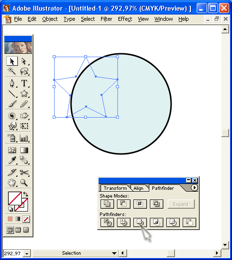Choose the Eyedropper tool

[x=12, y=160]
